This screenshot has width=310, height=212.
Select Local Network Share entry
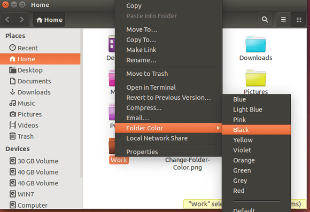168,138
